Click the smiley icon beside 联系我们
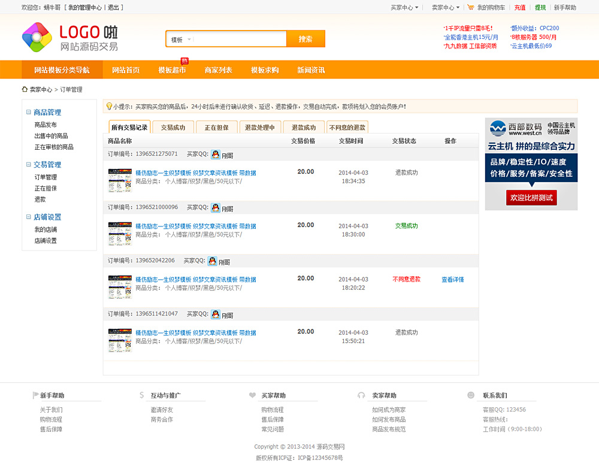This screenshot has height=463, width=599. click(x=471, y=395)
